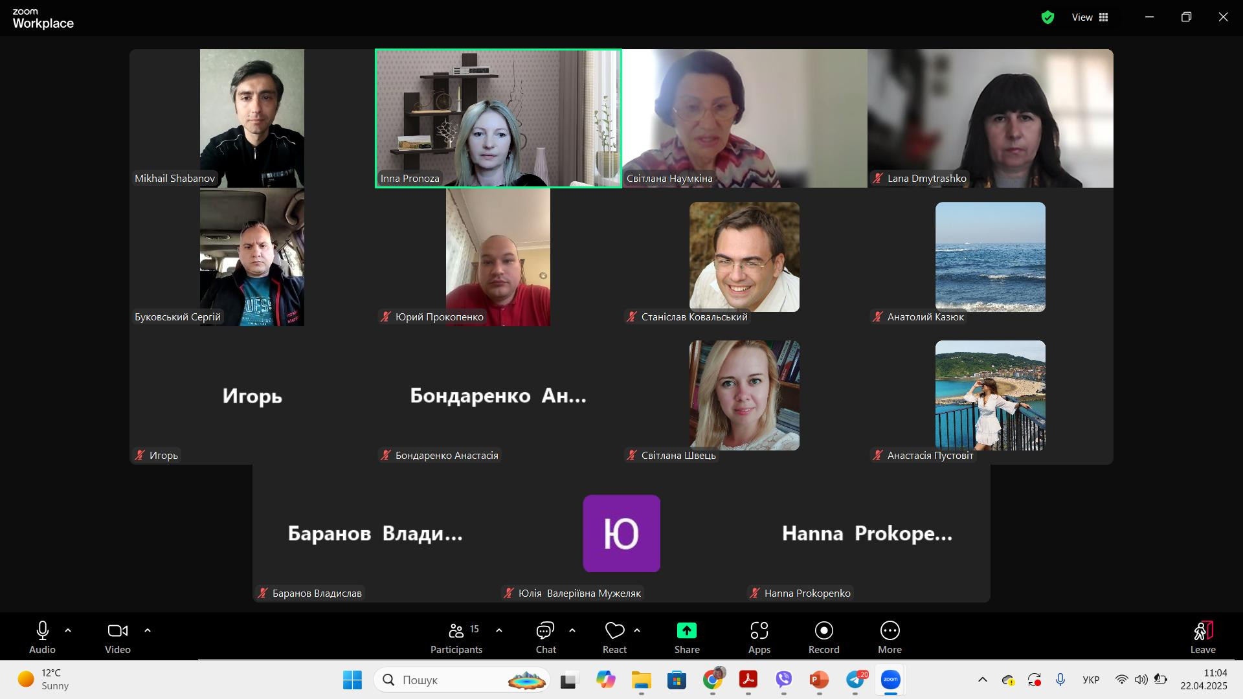Start recording with Record button

click(x=823, y=638)
